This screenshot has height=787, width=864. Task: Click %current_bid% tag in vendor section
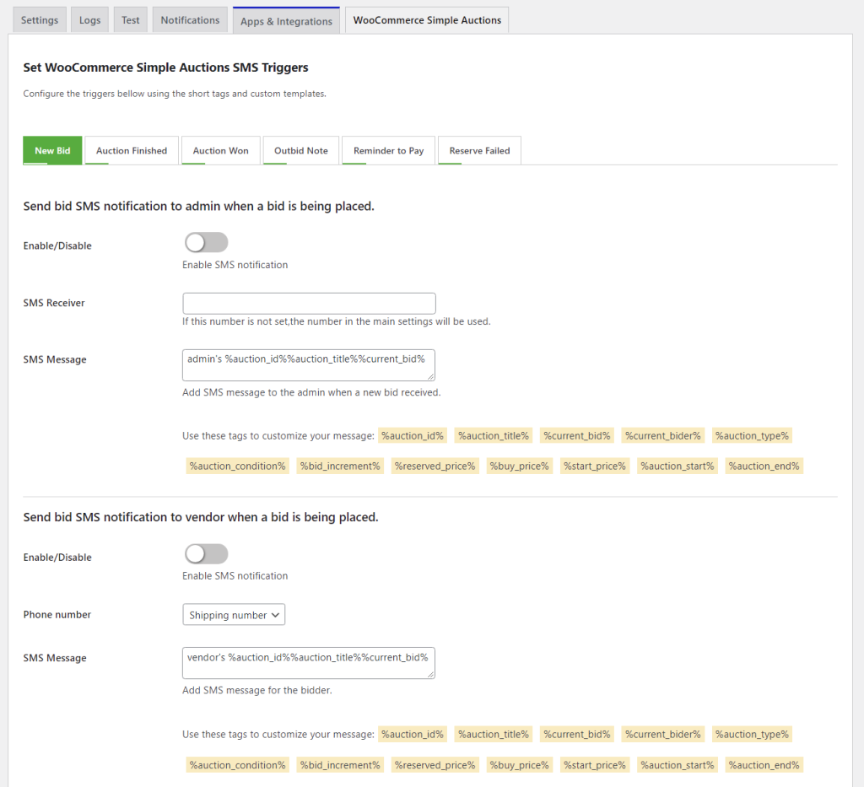[577, 734]
